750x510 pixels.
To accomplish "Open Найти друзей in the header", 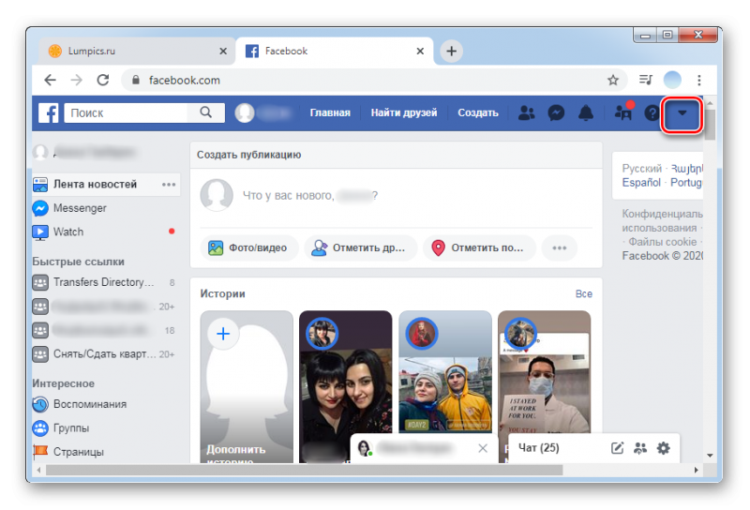I will point(404,112).
